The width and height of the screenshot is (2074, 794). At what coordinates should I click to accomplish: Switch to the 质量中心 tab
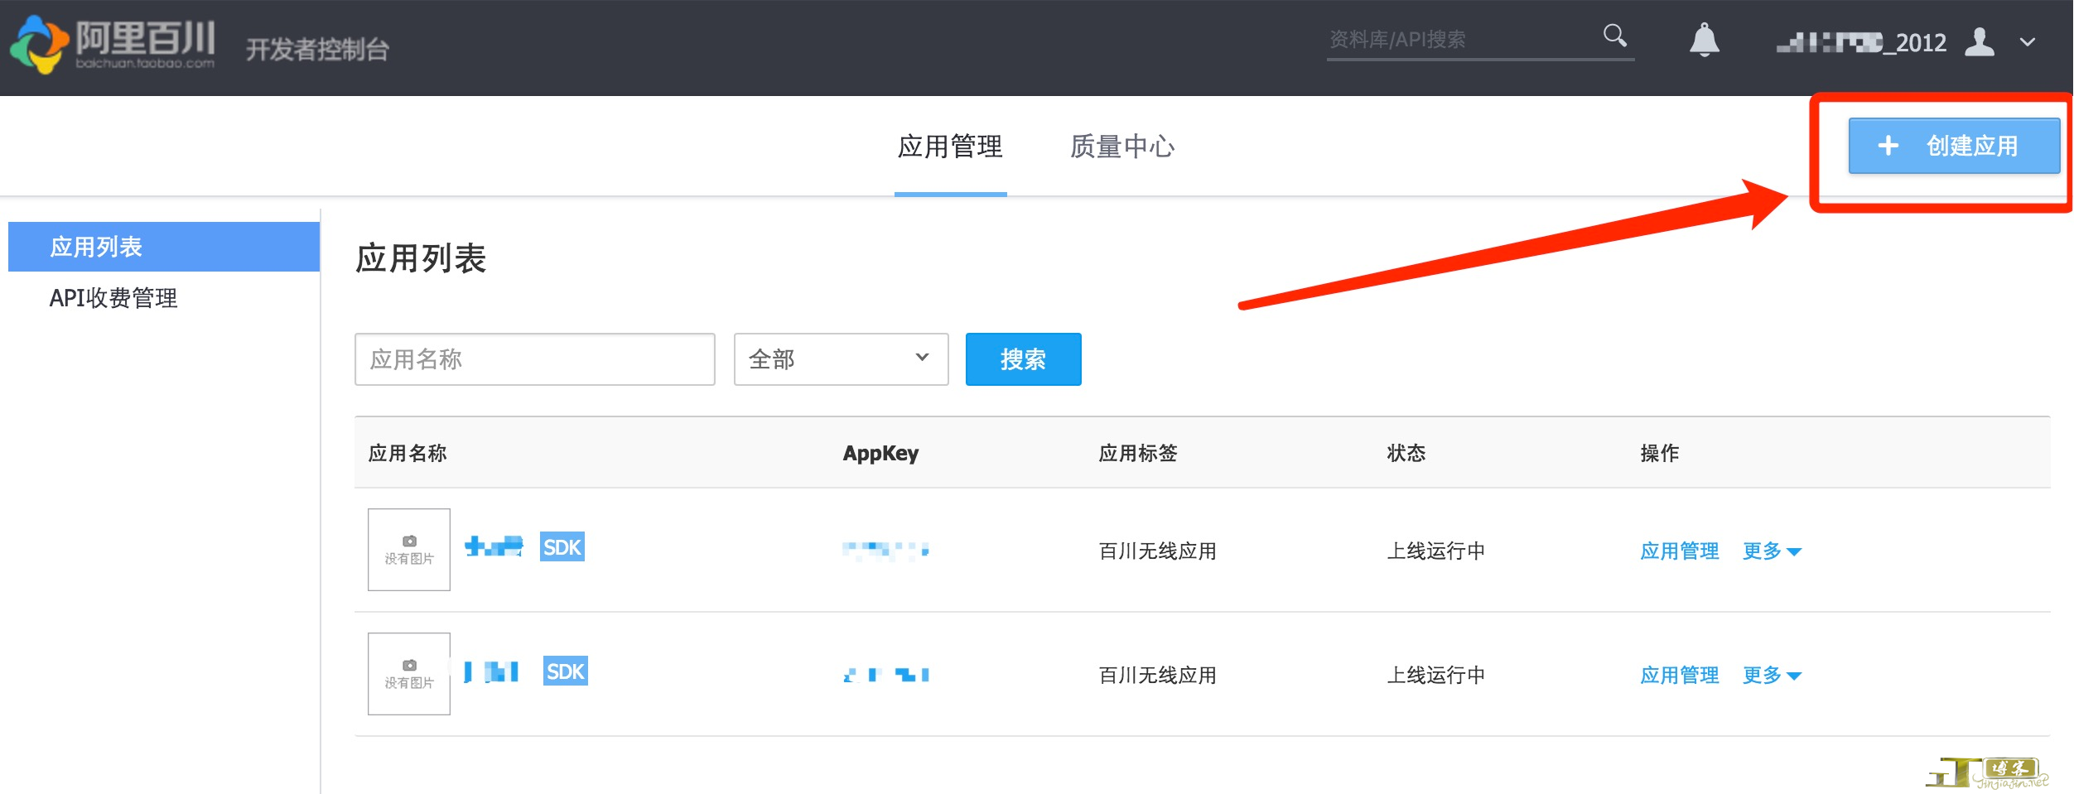[1121, 147]
